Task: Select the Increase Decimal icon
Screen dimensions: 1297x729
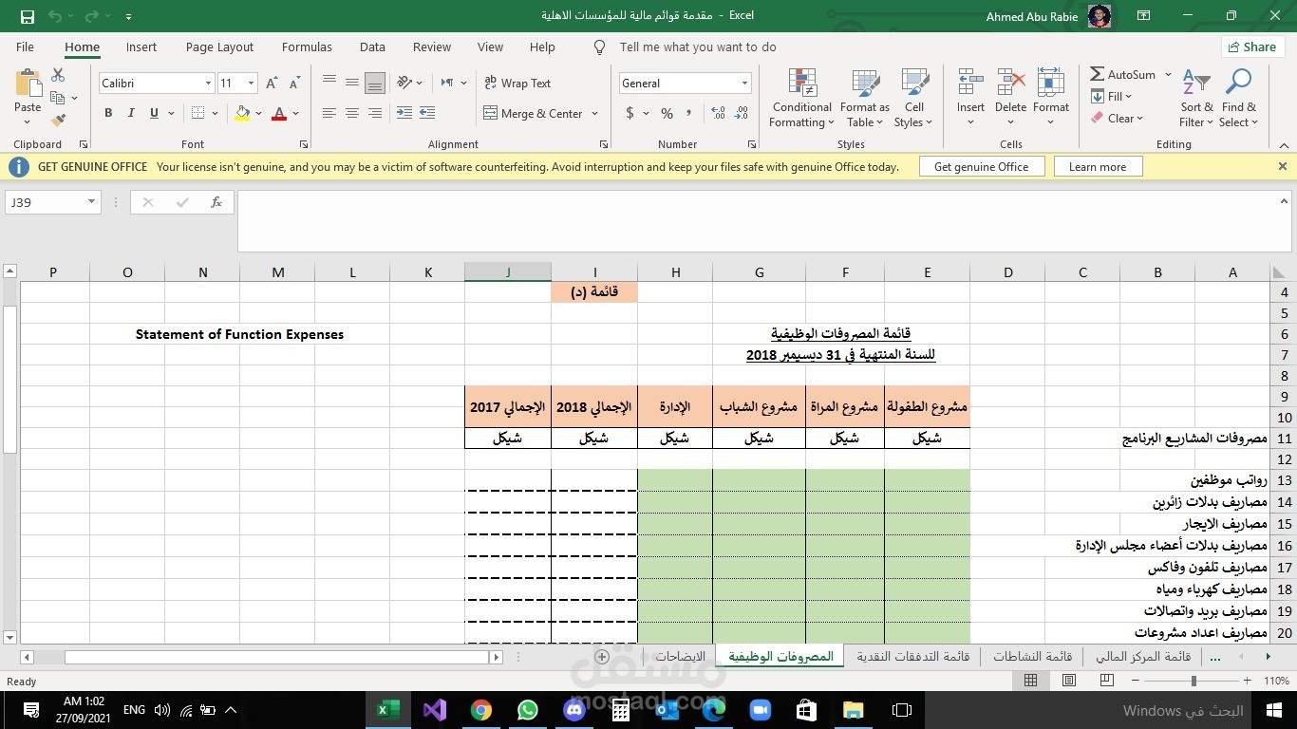Action: click(720, 113)
